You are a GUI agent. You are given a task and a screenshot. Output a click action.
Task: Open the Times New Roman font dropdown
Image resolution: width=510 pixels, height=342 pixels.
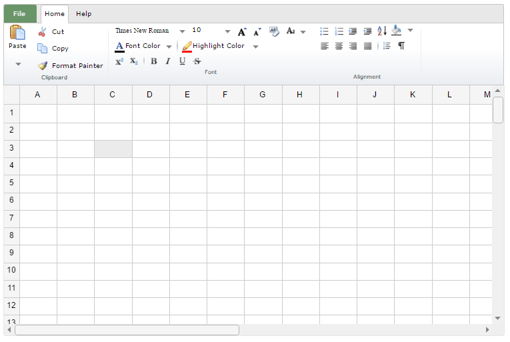(182, 31)
